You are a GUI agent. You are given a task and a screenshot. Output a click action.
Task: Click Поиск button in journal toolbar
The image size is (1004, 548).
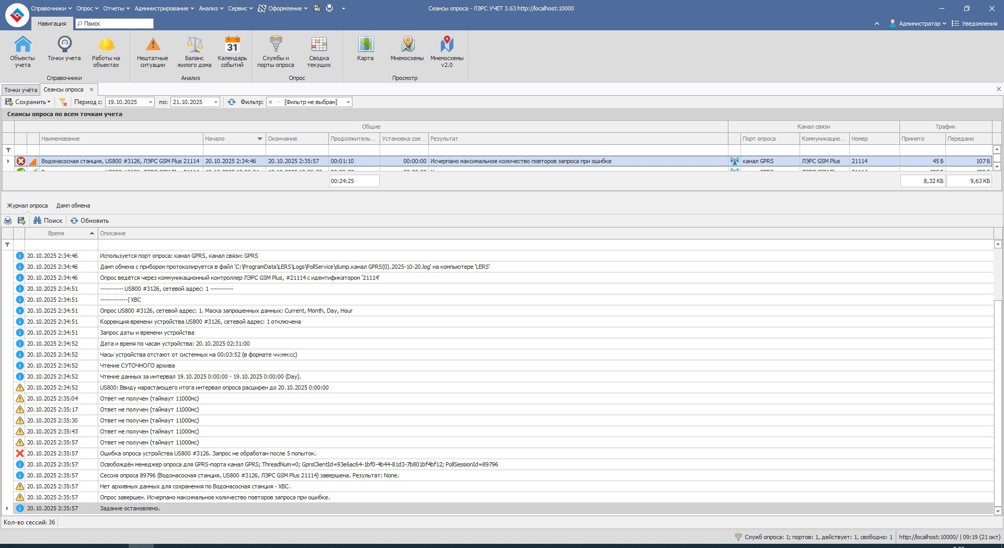48,221
